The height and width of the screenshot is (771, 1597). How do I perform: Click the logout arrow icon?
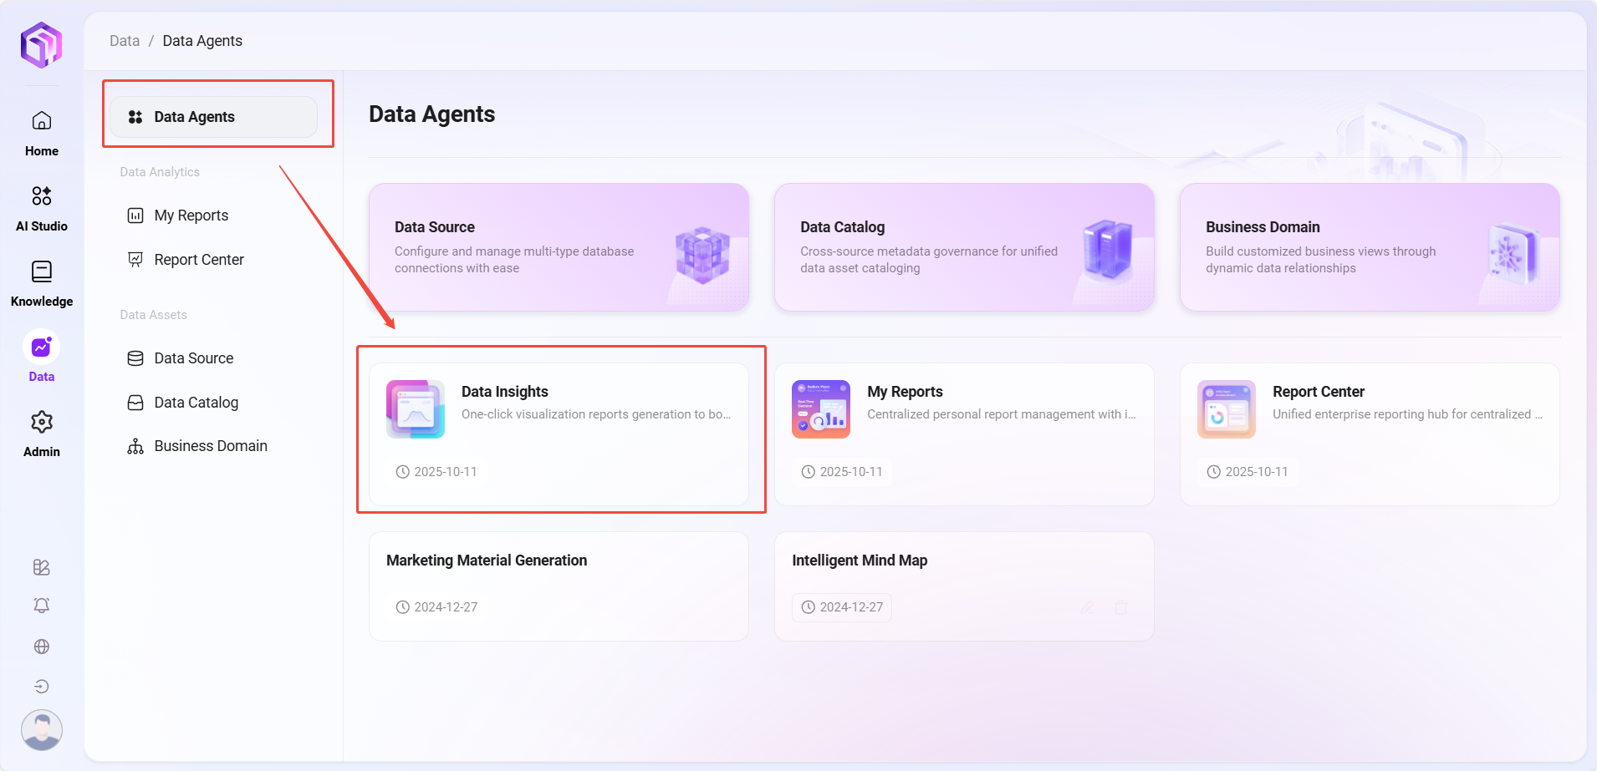coord(42,687)
